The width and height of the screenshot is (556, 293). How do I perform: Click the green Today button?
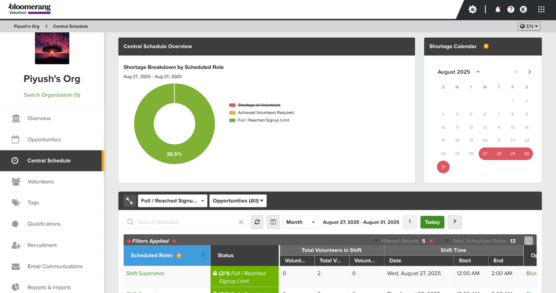(x=432, y=222)
